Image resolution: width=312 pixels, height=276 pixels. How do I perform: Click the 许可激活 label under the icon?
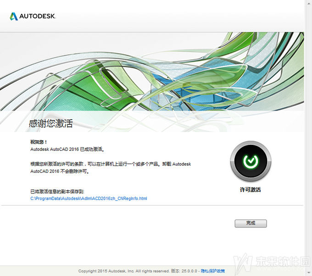[251, 189]
